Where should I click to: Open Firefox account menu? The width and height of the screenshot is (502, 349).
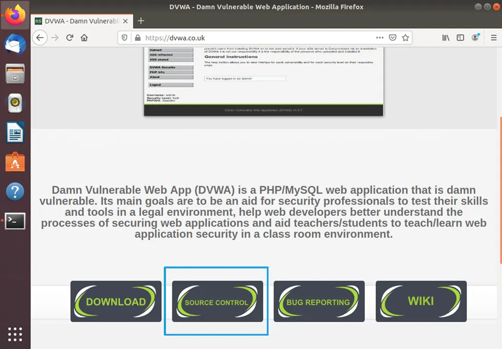tap(475, 38)
